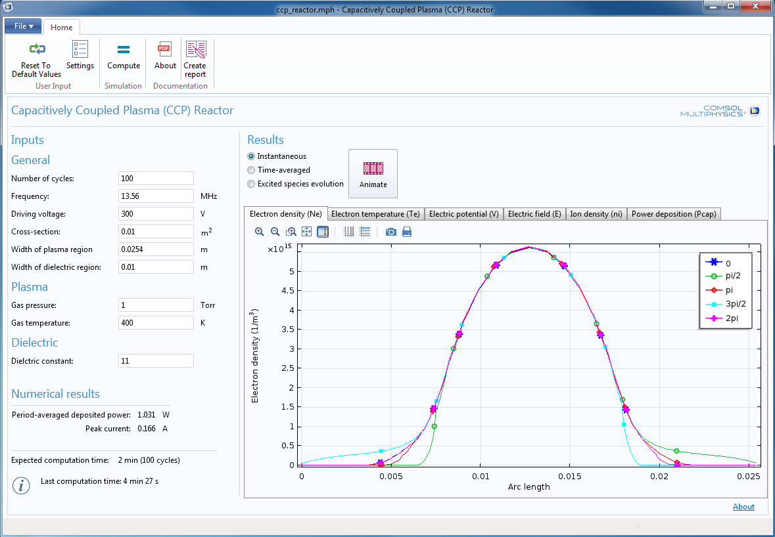Zoom out of the plot
This screenshot has width=775, height=537.
click(275, 232)
